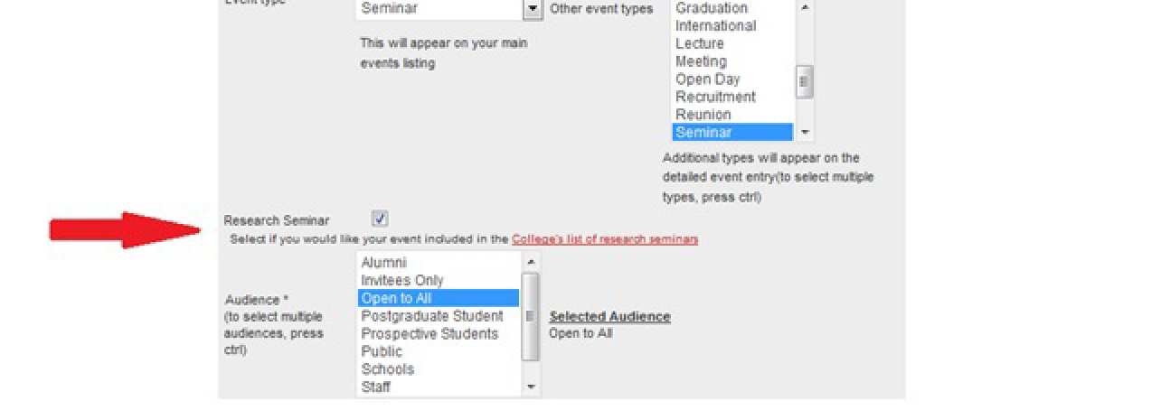Viewport: 1170px width, 410px height.
Task: Open the Event type dropdown arrow
Action: [x=533, y=9]
